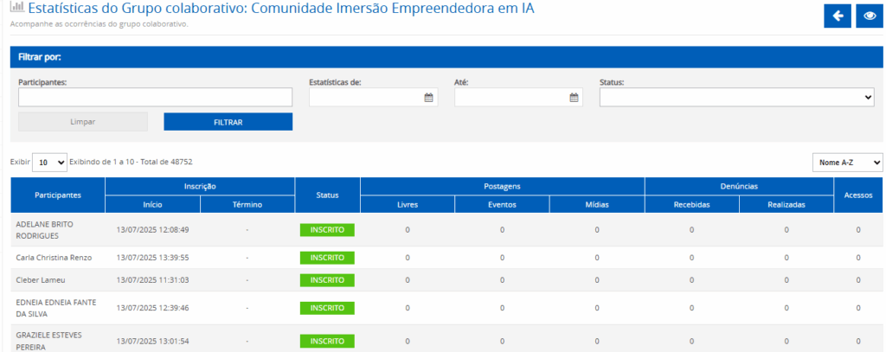This screenshot has width=886, height=352.
Task: Open the Exibir rows-per-page dropdown
Action: click(49, 162)
